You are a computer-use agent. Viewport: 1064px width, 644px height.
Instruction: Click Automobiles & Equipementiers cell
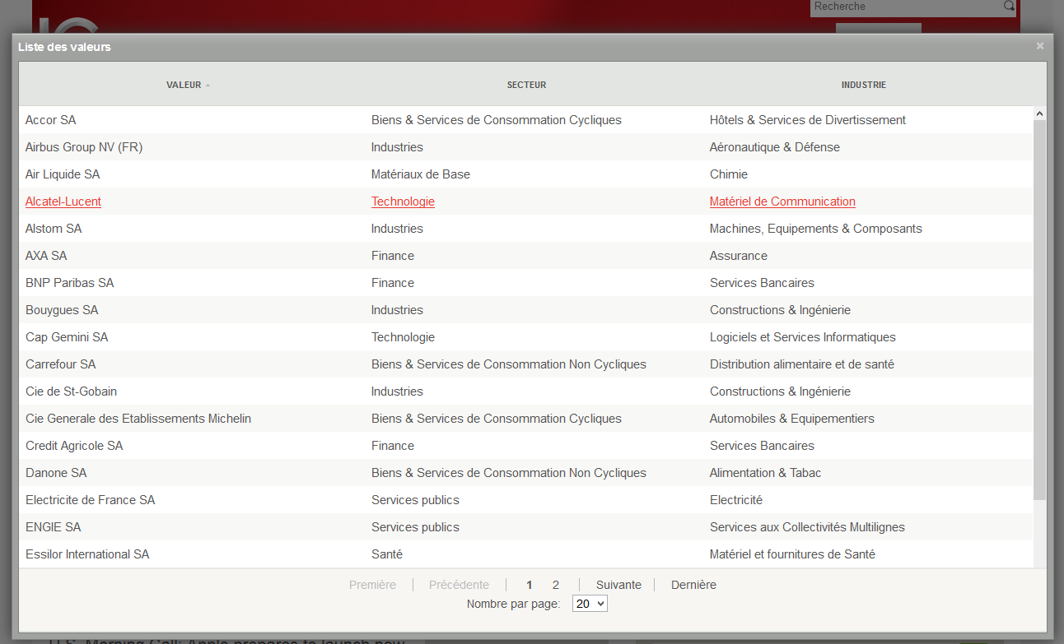[792, 419]
